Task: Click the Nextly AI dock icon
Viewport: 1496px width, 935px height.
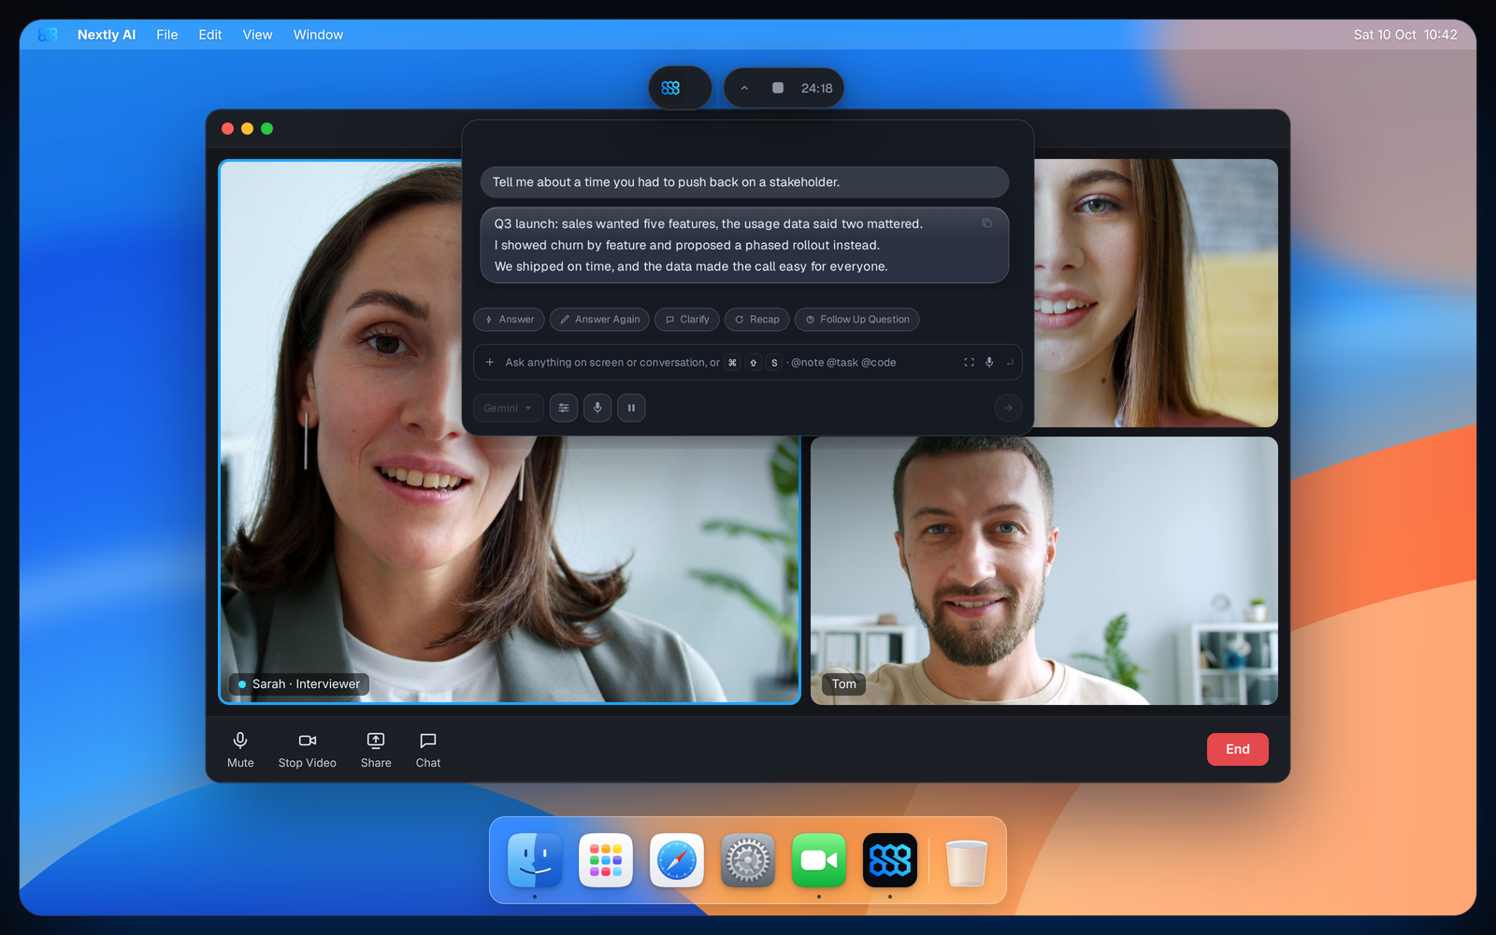Action: point(890,860)
